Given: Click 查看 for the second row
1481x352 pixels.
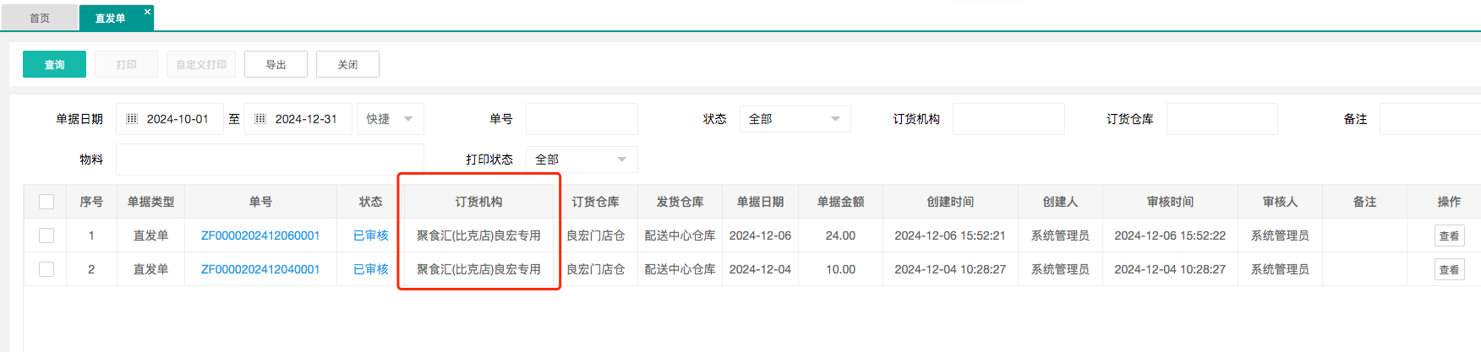Looking at the screenshot, I should click(x=1449, y=270).
